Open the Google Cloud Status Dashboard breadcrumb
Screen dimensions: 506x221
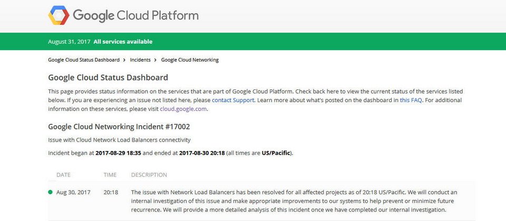[84, 60]
